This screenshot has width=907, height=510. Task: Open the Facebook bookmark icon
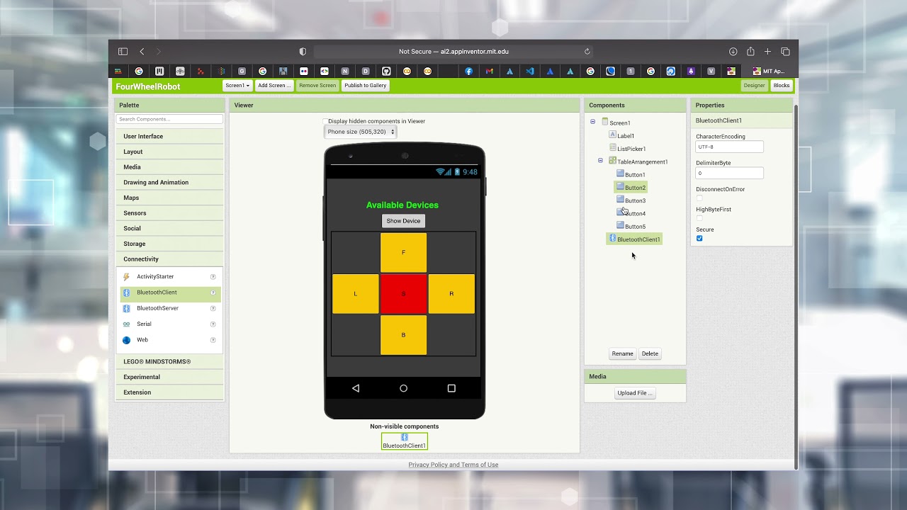[x=468, y=71]
